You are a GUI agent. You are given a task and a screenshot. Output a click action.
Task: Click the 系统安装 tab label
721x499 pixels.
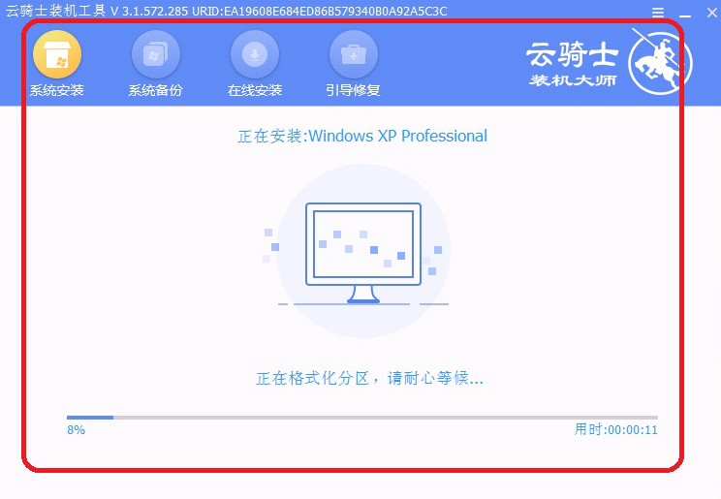click(x=57, y=90)
